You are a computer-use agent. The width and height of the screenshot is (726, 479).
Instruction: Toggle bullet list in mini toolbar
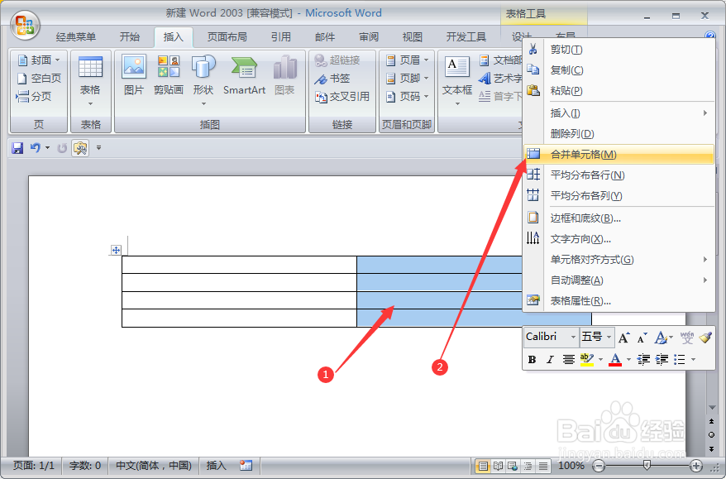coord(680,360)
